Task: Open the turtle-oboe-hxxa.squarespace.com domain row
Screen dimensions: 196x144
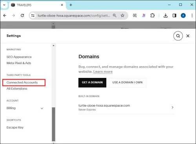Action: 126,107
